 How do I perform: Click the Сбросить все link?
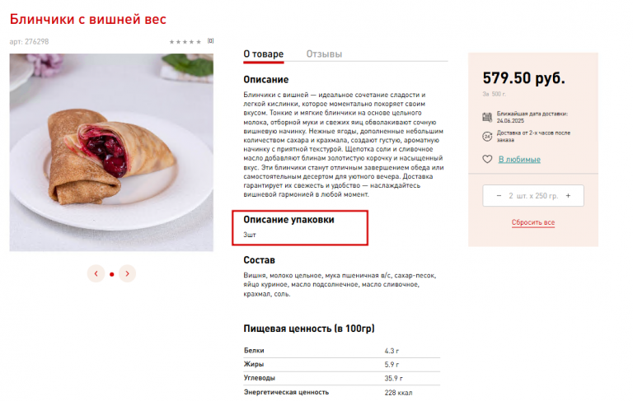tap(533, 222)
